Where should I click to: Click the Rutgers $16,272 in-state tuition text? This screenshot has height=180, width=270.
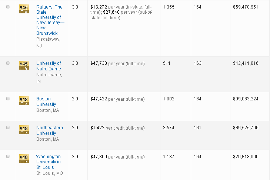coord(99,7)
